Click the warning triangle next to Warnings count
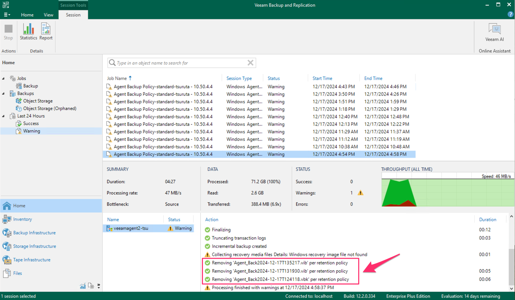Viewport: 515px width, 300px height. [360, 193]
